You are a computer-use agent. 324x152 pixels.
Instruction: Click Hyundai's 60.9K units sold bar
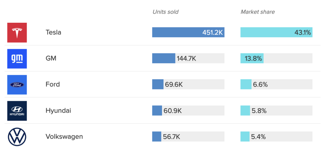[x=157, y=110]
